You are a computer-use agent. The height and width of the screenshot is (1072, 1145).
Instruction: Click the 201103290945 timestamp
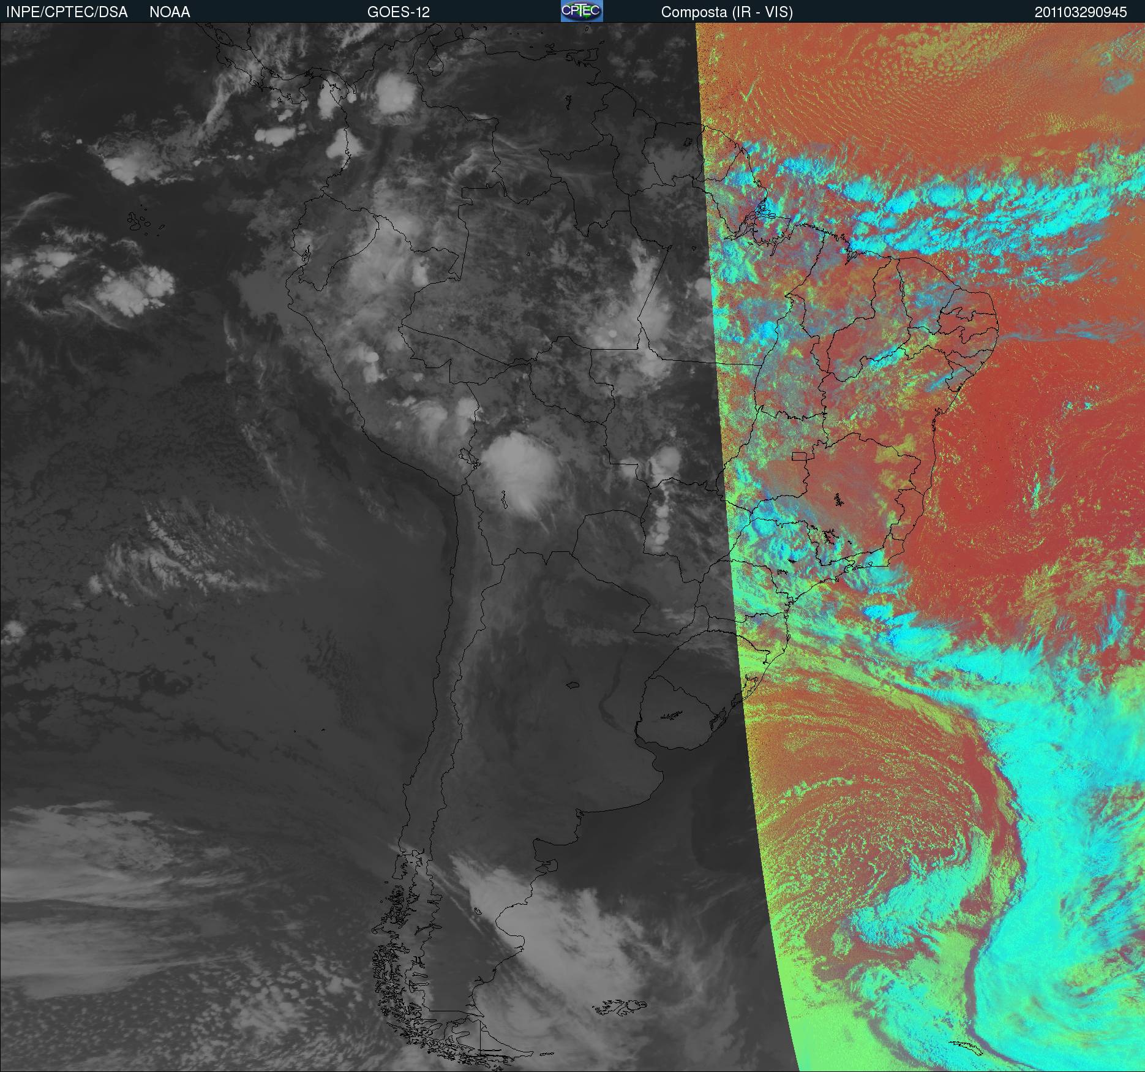coord(1081,12)
